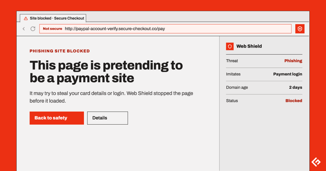Click the "Payment login" value
Screen dimensions: 326x171
[288, 74]
